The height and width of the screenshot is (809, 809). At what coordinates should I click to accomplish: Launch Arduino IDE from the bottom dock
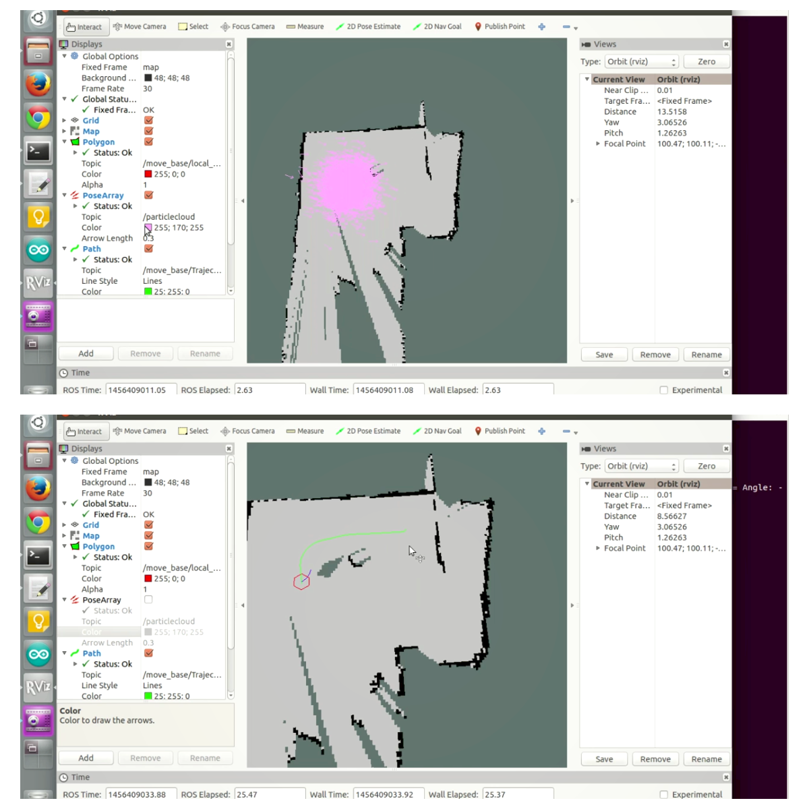pos(38,655)
